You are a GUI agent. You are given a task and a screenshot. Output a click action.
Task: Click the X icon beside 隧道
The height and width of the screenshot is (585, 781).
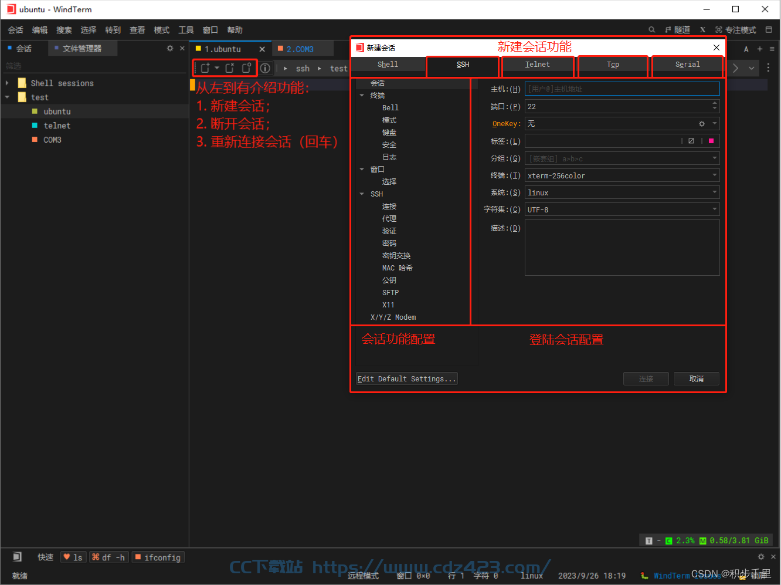tap(702, 29)
